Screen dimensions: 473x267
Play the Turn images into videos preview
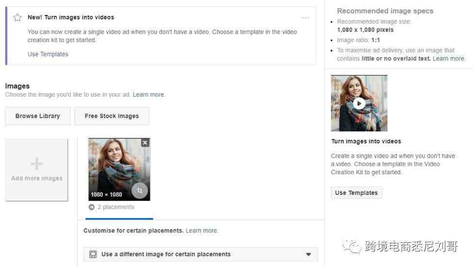point(359,104)
